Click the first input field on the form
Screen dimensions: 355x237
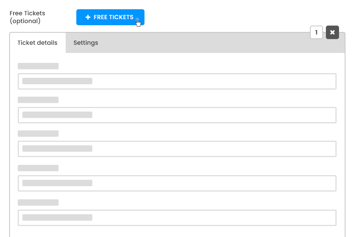(x=177, y=81)
